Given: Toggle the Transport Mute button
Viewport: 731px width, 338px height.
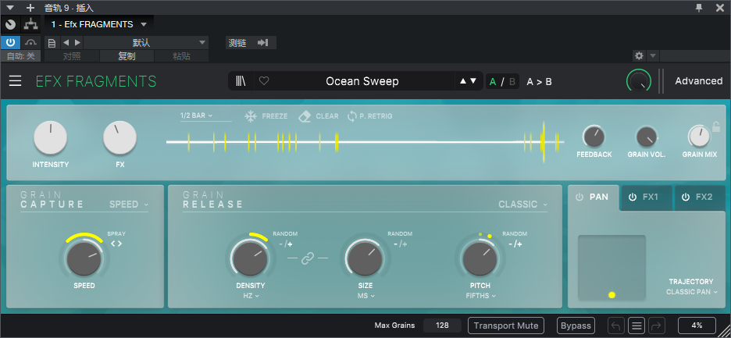Looking at the screenshot, I should click(506, 326).
